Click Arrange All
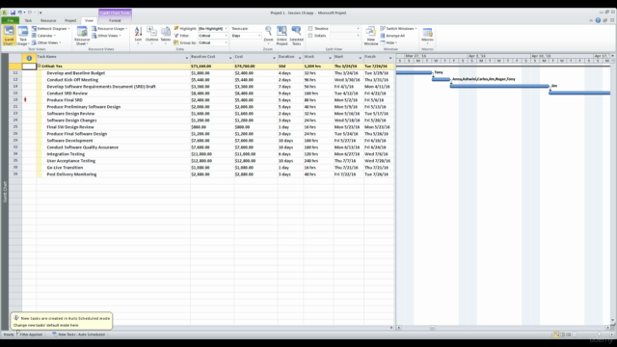The width and height of the screenshot is (617, 347). pos(392,36)
